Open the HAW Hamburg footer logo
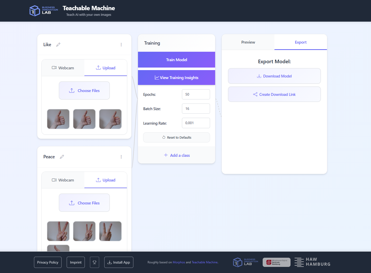Viewport: 371px width, 273px height. coord(312,262)
